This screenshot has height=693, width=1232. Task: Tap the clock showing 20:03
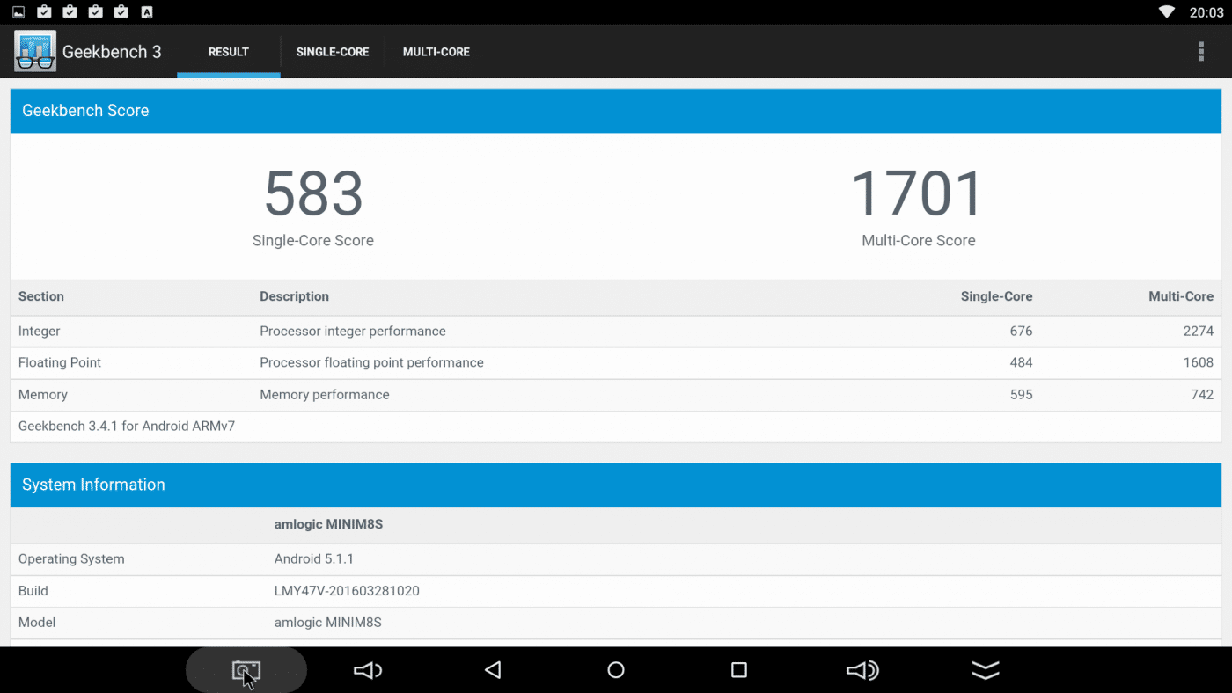[x=1206, y=12]
